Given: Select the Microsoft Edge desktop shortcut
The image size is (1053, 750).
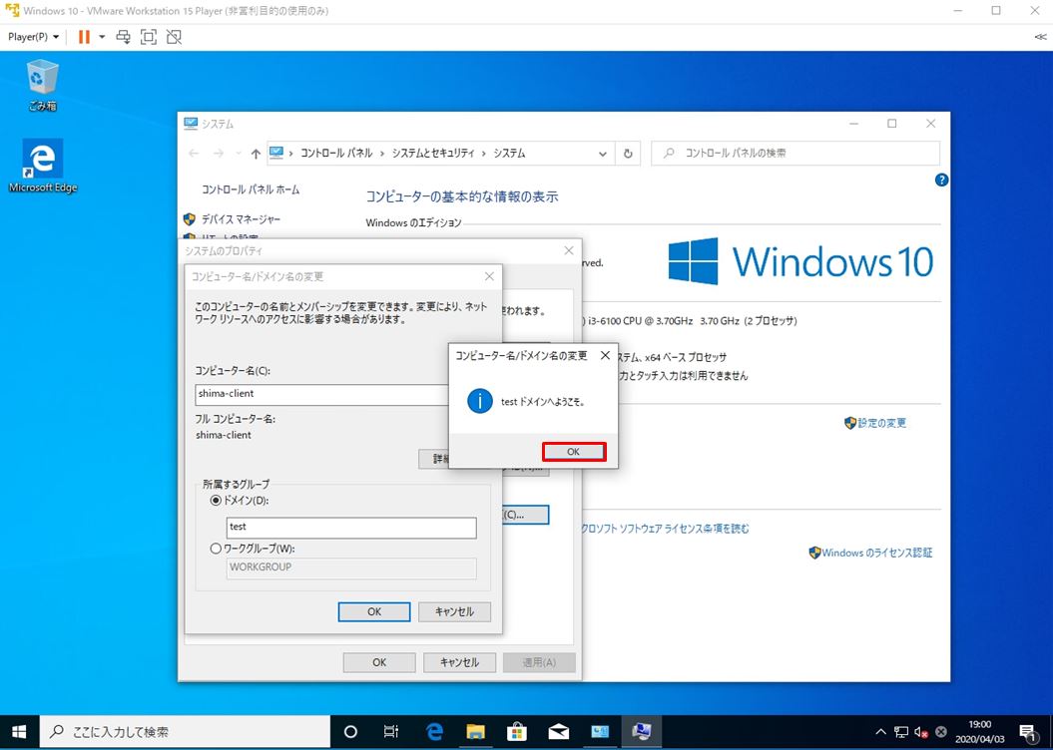Looking at the screenshot, I should (43, 167).
